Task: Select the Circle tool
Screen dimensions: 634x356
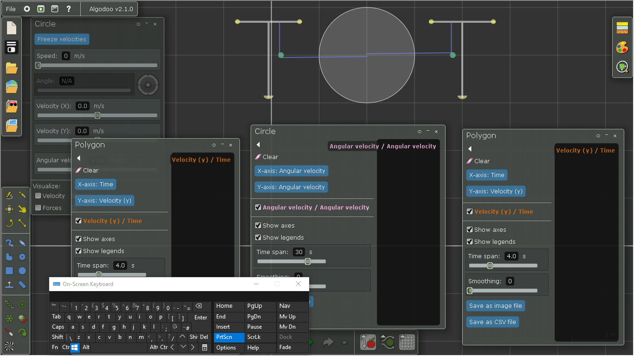Action: (x=22, y=271)
